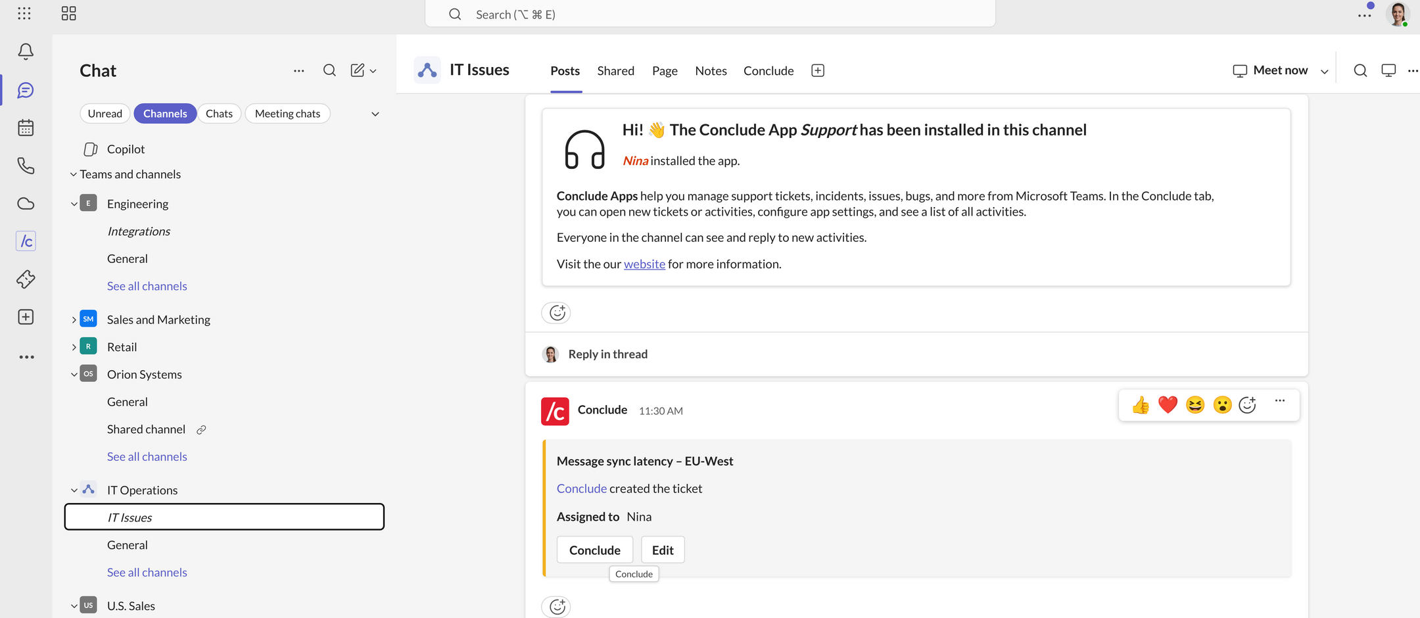React with the thumbs up emoji
Image resolution: width=1420 pixels, height=618 pixels.
[1141, 405]
